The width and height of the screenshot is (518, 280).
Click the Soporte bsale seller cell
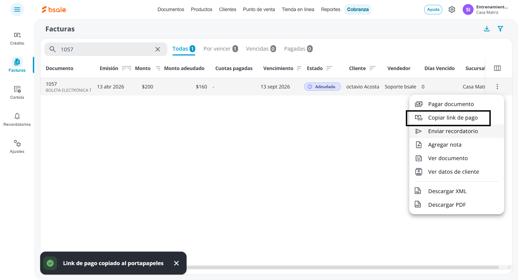pos(400,87)
